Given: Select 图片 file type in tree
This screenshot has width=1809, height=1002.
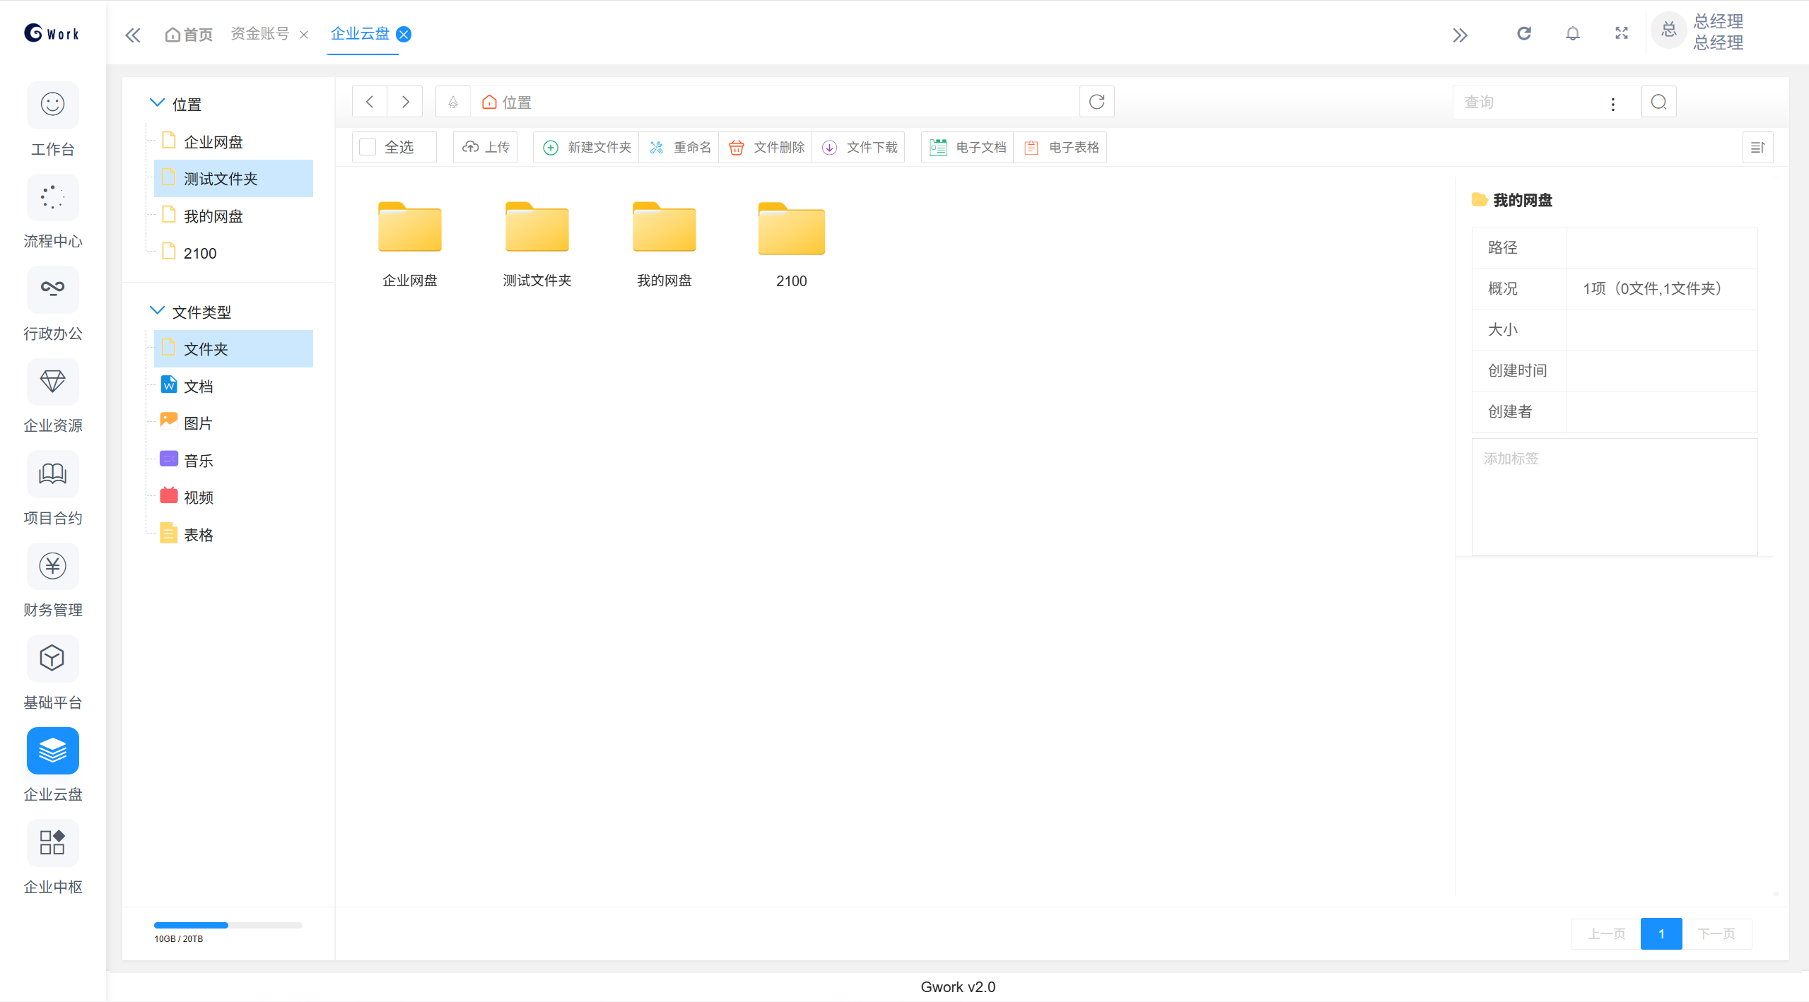Looking at the screenshot, I should pyautogui.click(x=198, y=423).
